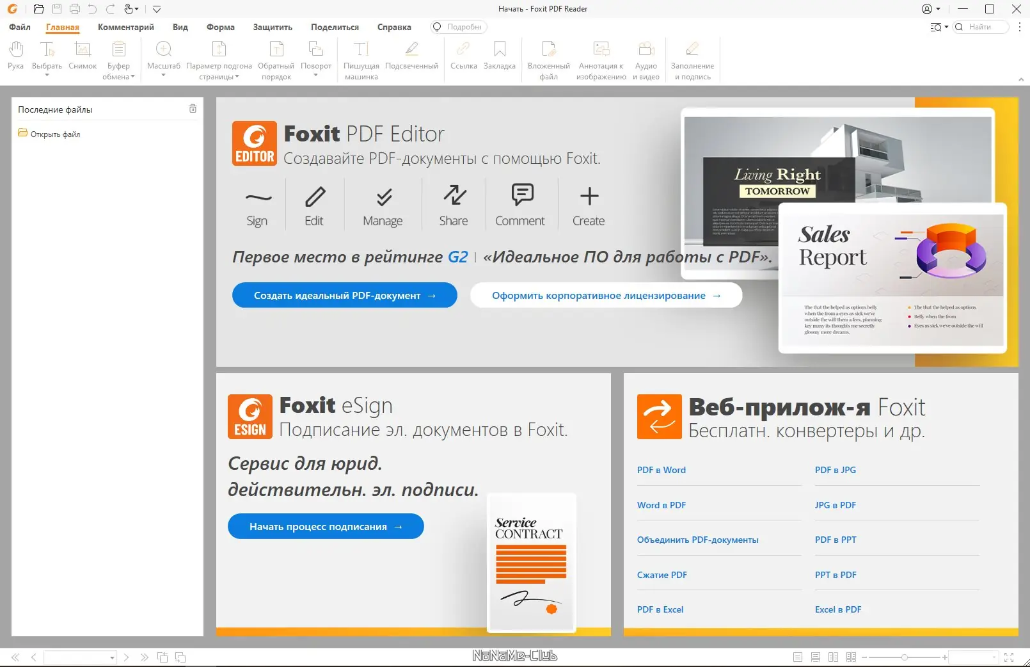Viewport: 1030px width, 667px height.
Task: Click the Подробнее tell-me search box
Action: pos(458,27)
